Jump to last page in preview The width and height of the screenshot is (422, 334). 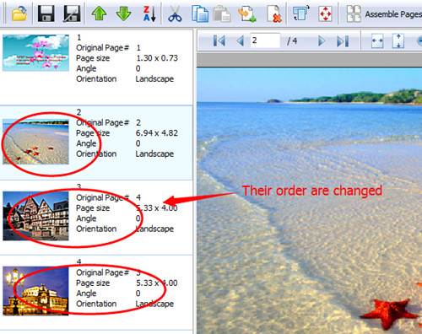(343, 41)
